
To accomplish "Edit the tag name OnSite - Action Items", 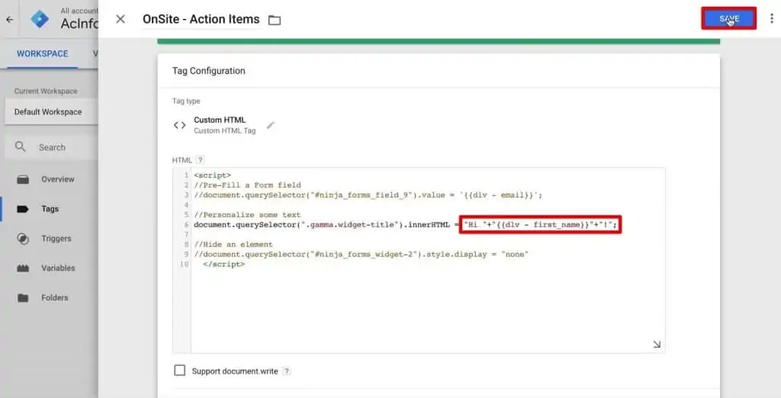I will [201, 19].
